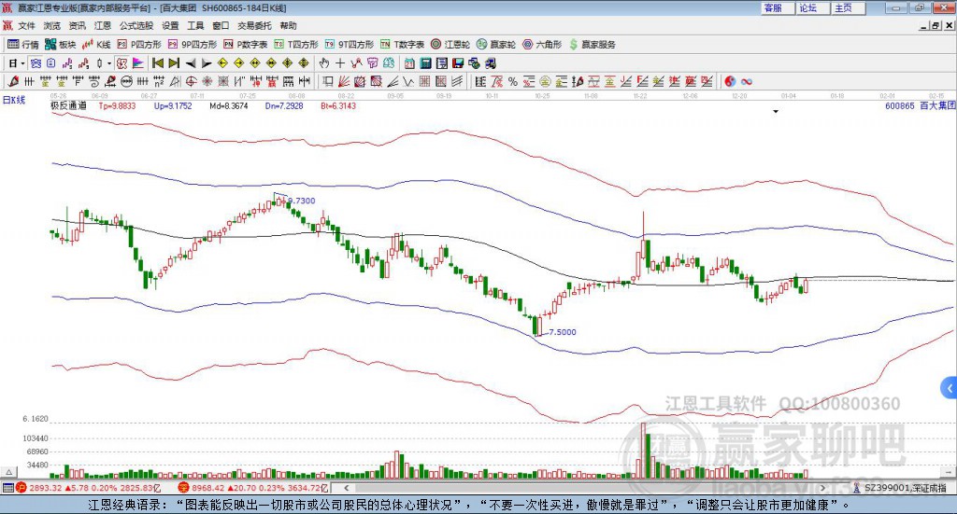Click the 客服 button

click(777, 7)
